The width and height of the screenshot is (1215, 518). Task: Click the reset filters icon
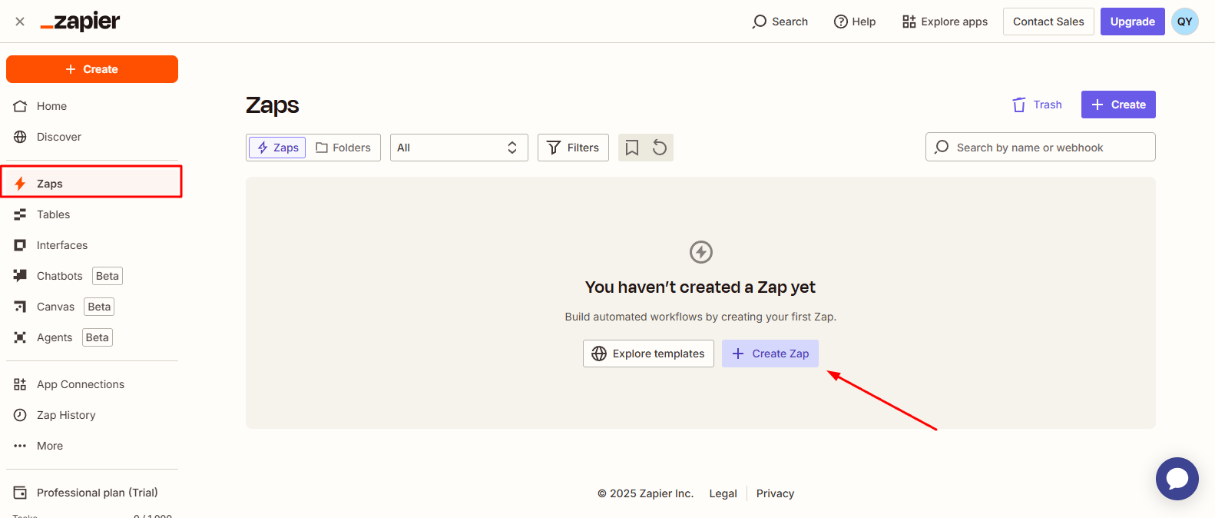(660, 148)
